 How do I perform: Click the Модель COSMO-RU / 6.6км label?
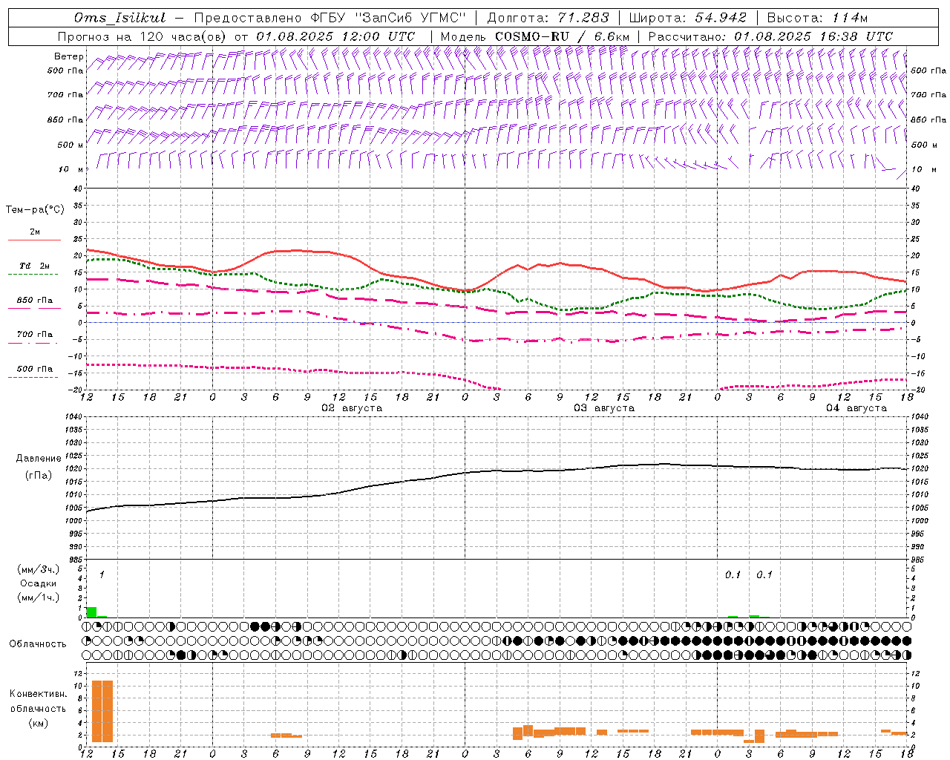point(534,36)
